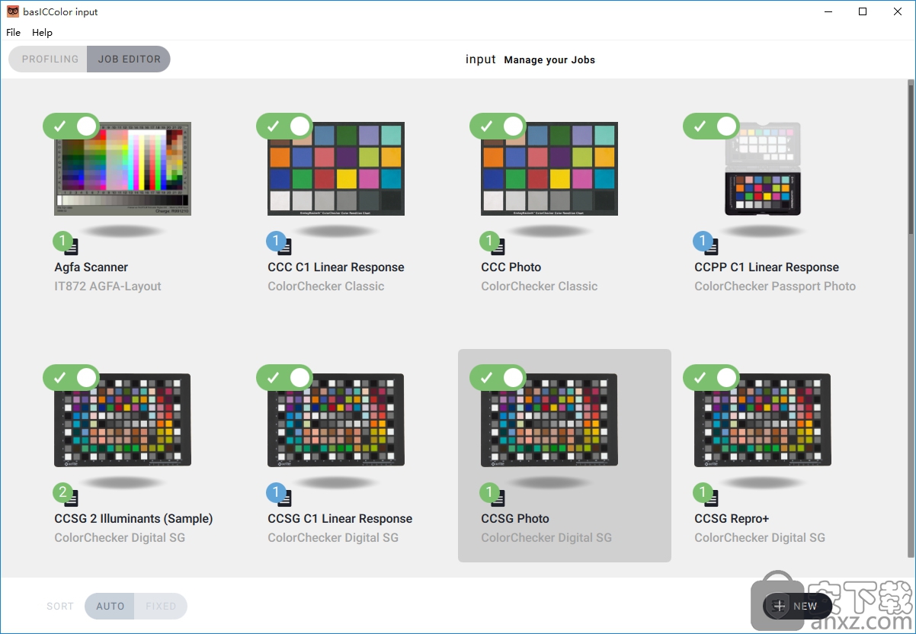
Task: Select the Agfa Scanner IT8 target thumbnail
Action: point(123,169)
